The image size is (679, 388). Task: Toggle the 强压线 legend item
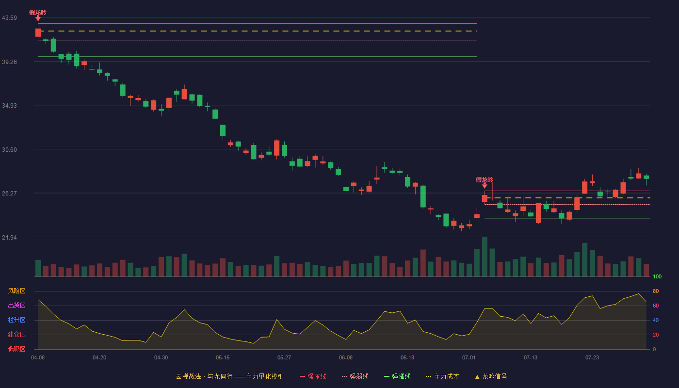click(x=313, y=376)
